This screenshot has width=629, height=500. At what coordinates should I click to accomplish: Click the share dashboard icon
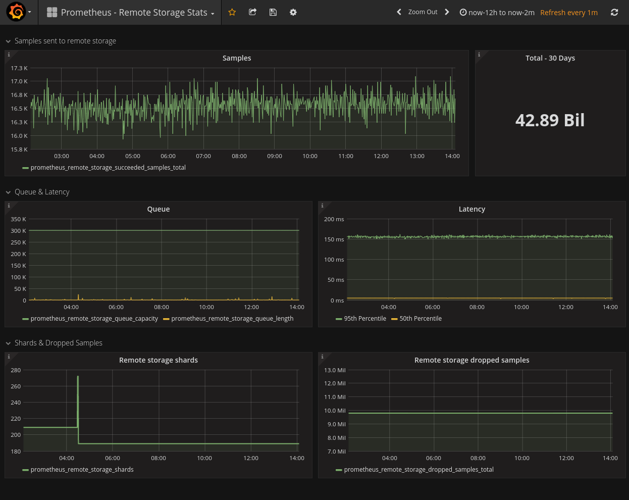(x=252, y=12)
